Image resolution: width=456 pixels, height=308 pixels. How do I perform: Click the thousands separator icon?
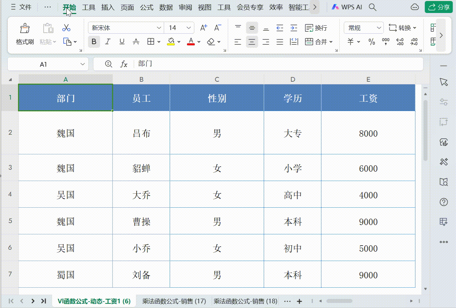click(x=386, y=42)
